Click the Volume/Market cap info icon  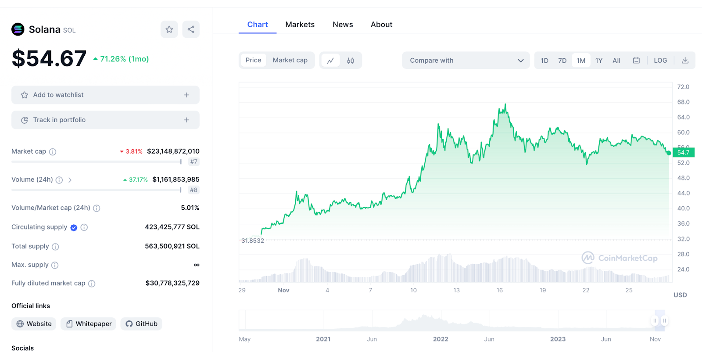pos(97,208)
